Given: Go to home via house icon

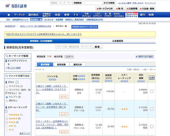Looking at the screenshot, I should pos(9,15).
